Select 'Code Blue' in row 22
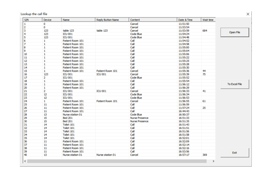This screenshot has width=272, height=178. coord(136,95)
